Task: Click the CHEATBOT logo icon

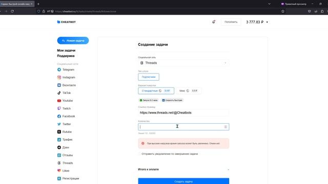Action: 58,22
